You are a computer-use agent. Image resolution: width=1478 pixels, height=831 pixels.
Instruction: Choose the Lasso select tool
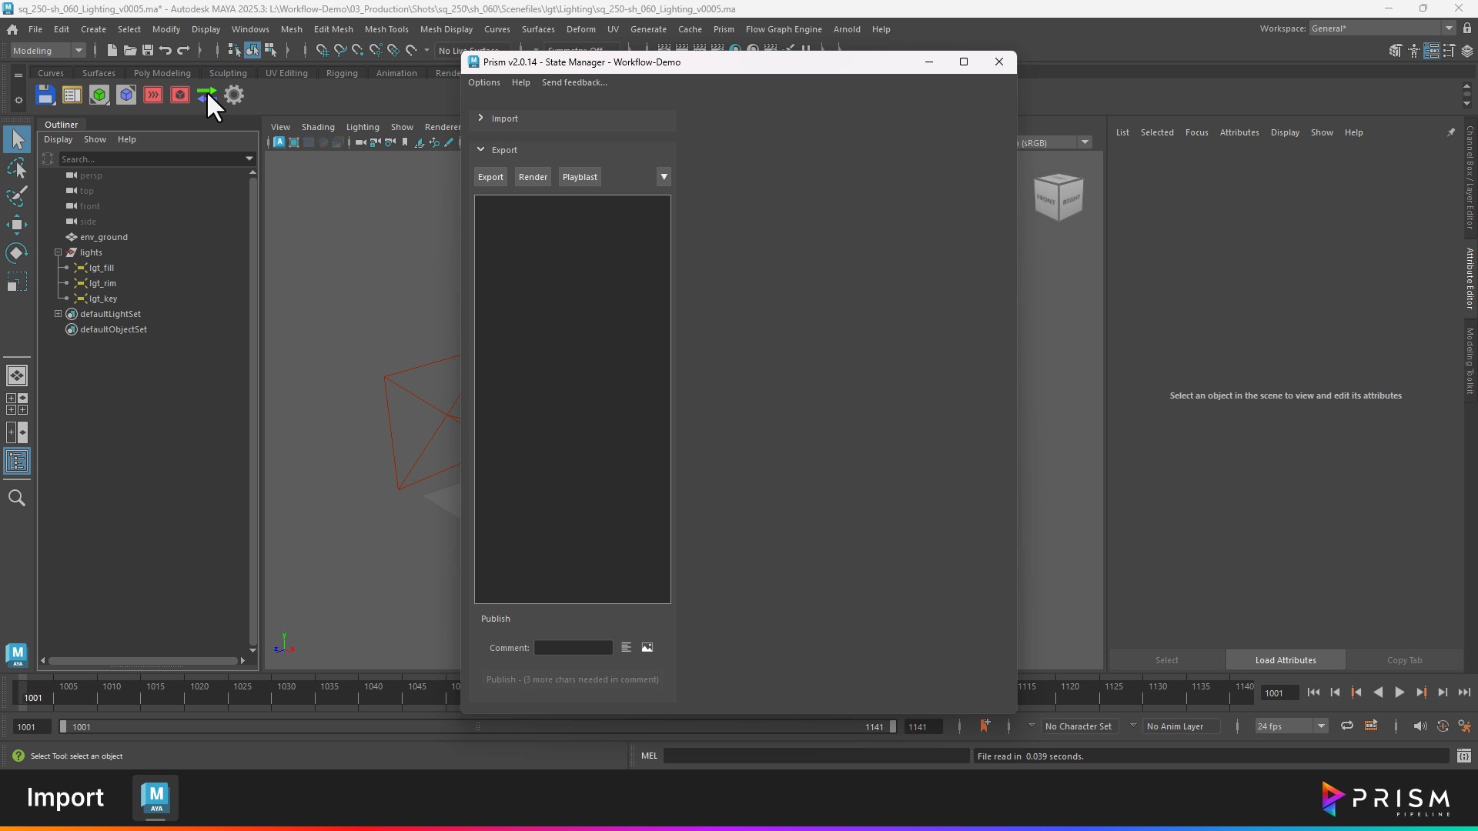click(17, 168)
